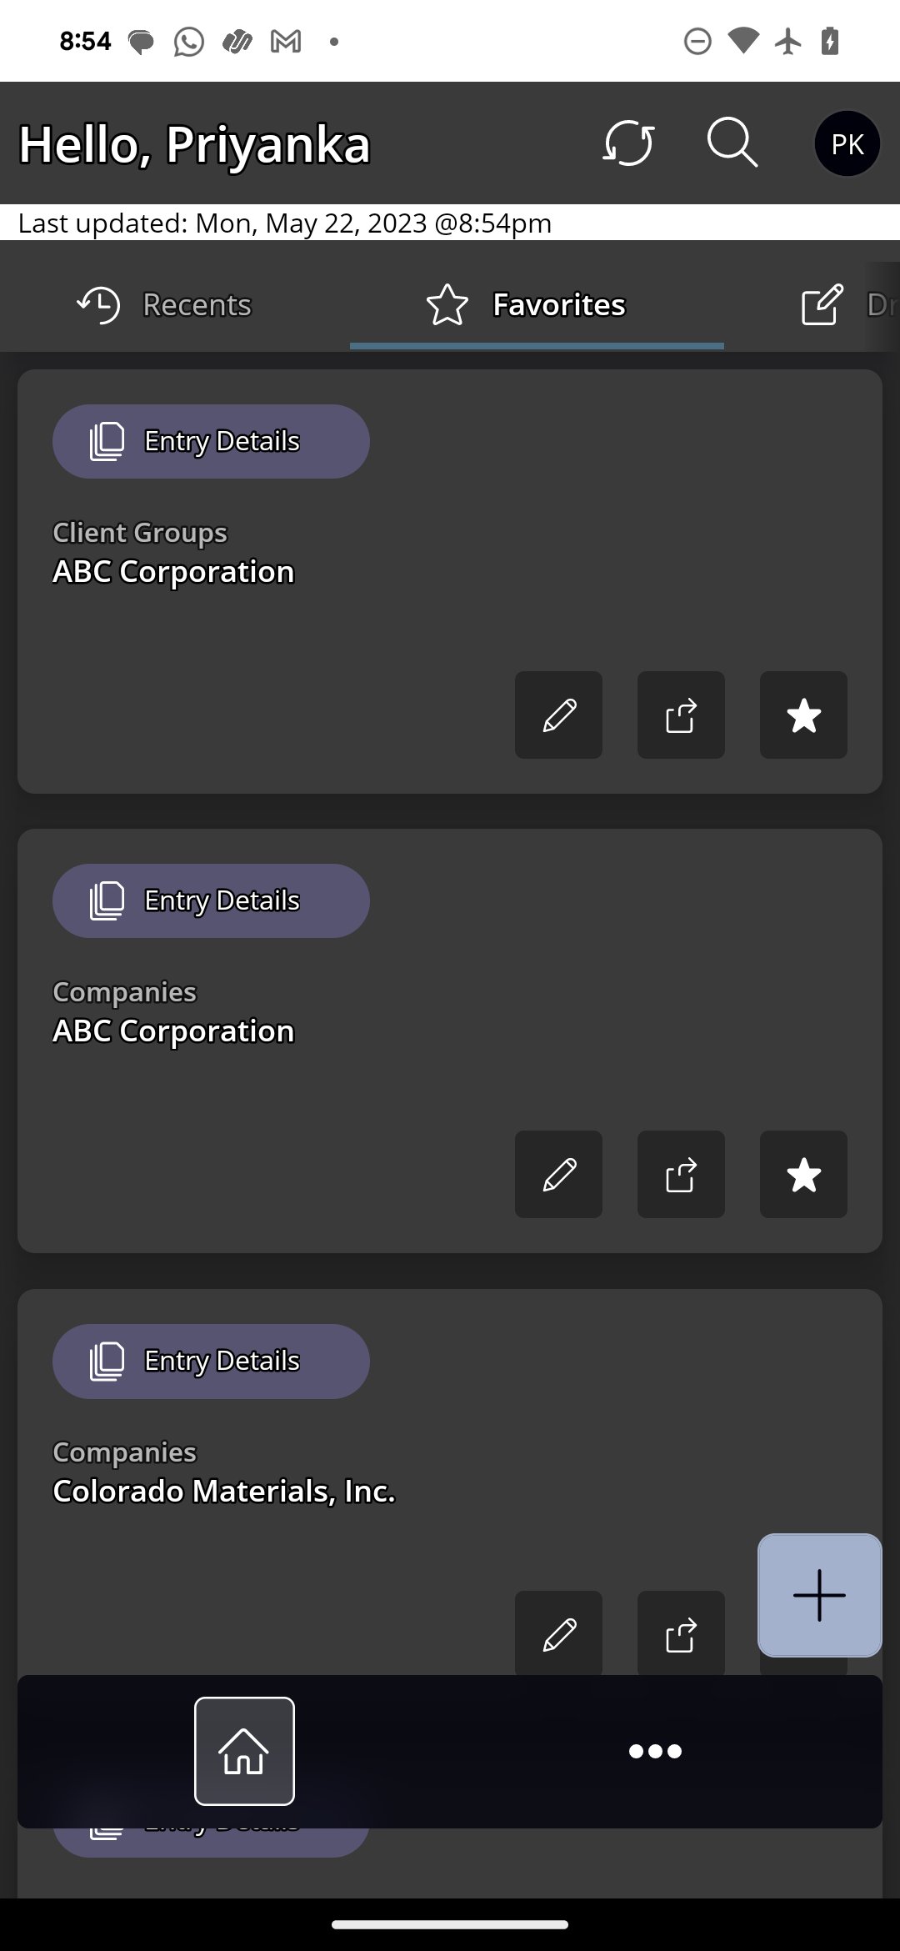Open the PK profile avatar menu

pyautogui.click(x=847, y=143)
